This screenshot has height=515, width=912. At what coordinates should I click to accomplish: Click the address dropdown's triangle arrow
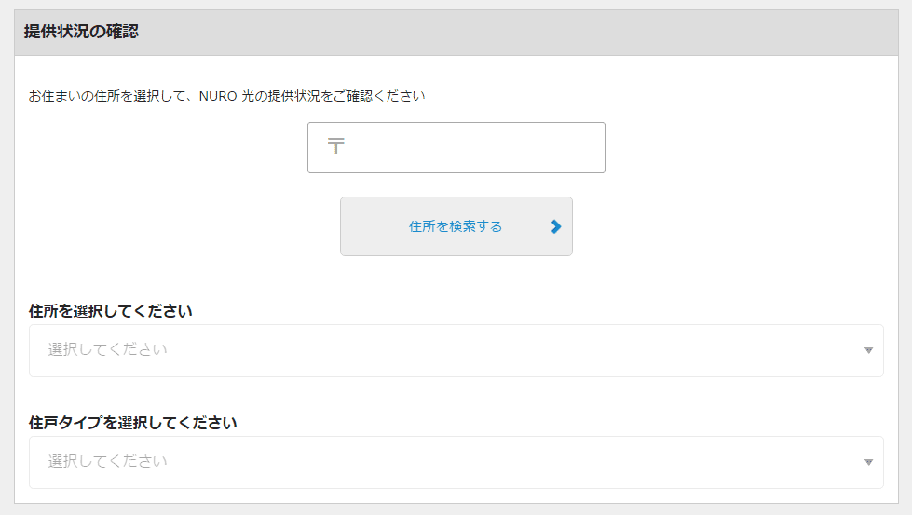[868, 350]
